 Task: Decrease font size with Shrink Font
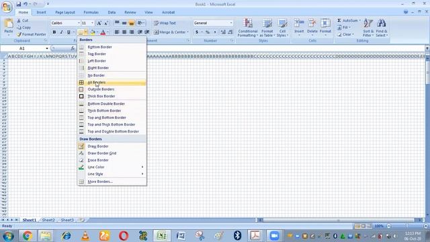pos(106,23)
